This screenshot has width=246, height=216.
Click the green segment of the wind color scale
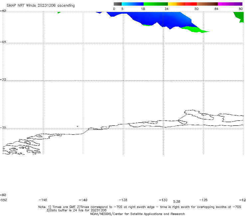[156, 4]
